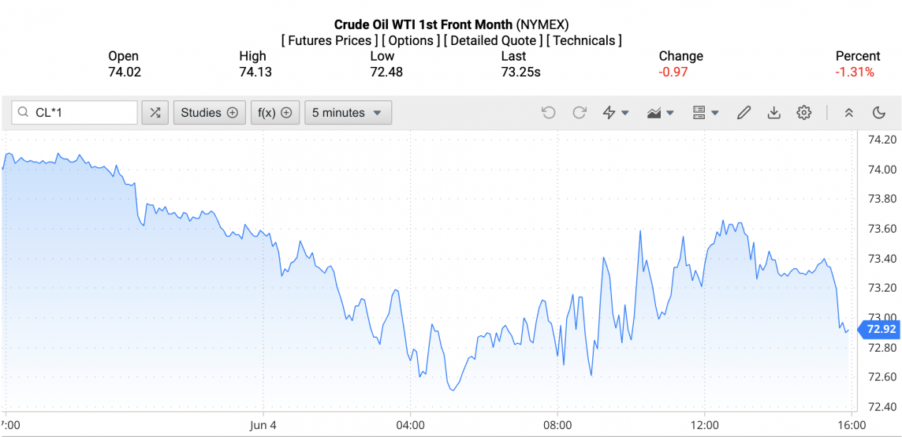Screen dimensions: 902x437
Task: Open the Futures Prices link
Action: 327,40
